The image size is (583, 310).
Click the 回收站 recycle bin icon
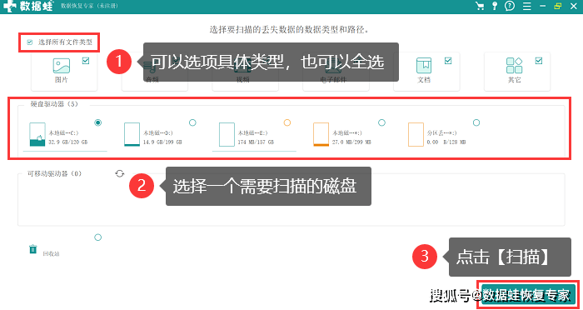(33, 249)
